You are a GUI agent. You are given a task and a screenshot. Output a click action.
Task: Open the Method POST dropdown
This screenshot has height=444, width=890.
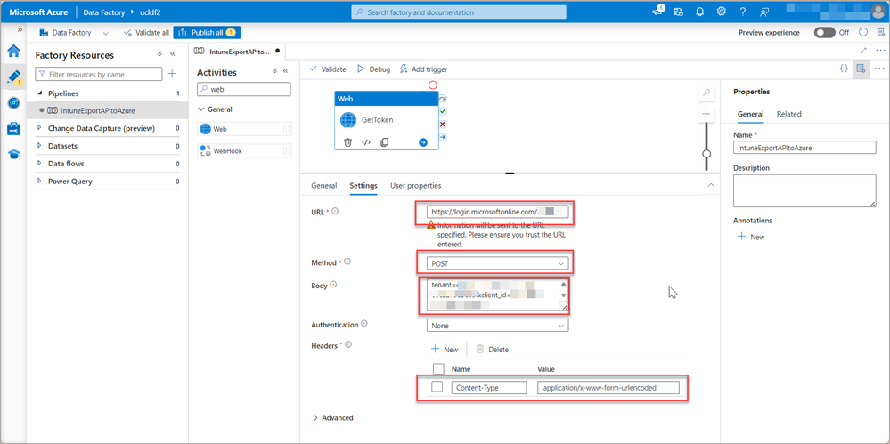point(498,263)
